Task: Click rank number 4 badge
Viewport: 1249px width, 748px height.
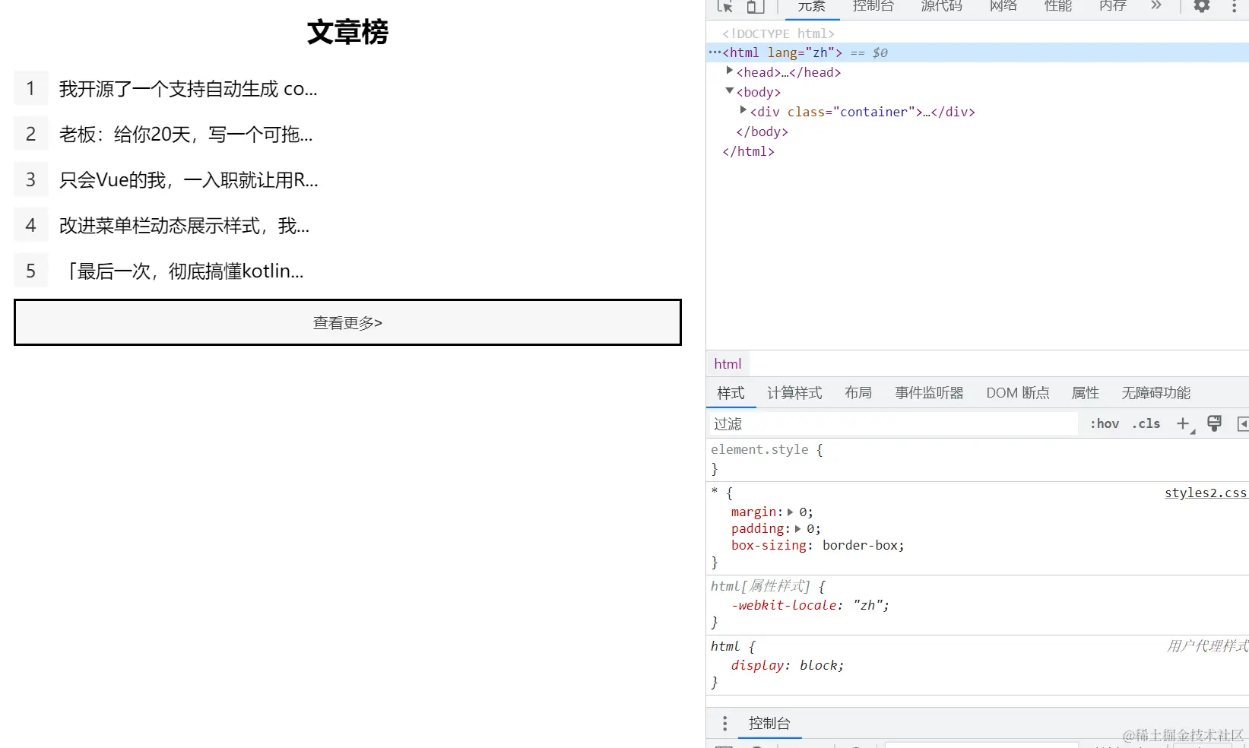Action: click(31, 225)
